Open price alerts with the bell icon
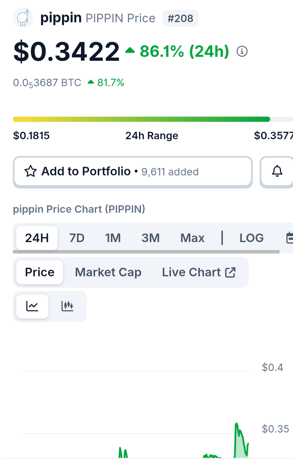293x459 pixels. click(277, 171)
